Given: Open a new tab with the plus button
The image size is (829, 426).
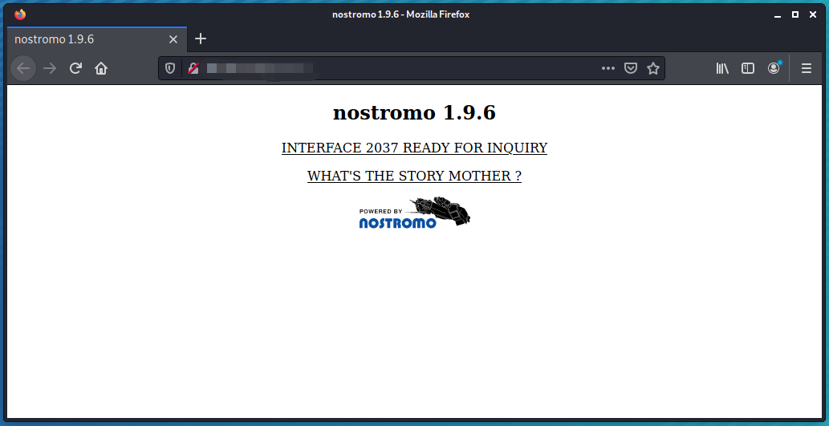Looking at the screenshot, I should point(201,39).
